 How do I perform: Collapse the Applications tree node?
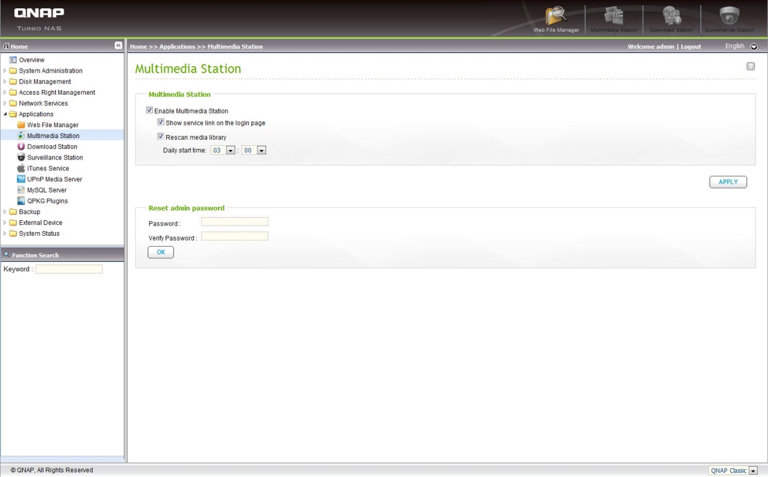point(5,114)
